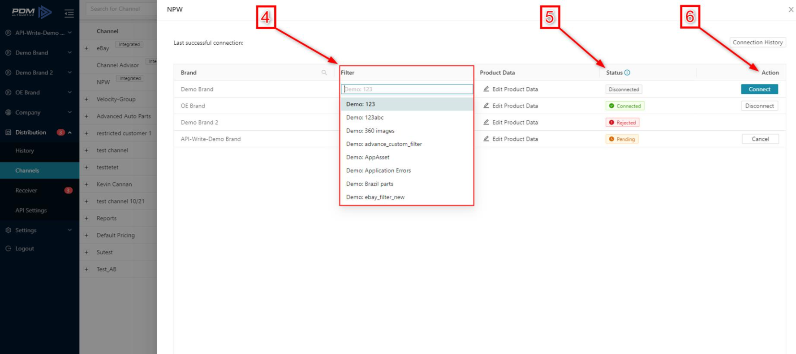
Task: Click Edit Product Data for Demo Brand
Action: (511, 89)
